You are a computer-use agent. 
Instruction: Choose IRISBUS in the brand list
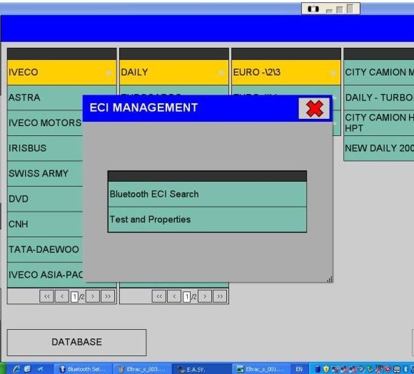[x=45, y=148]
